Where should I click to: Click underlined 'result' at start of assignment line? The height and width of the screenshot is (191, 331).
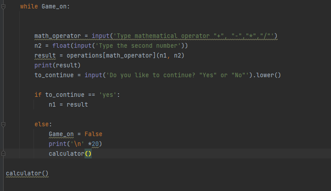pos(45,56)
